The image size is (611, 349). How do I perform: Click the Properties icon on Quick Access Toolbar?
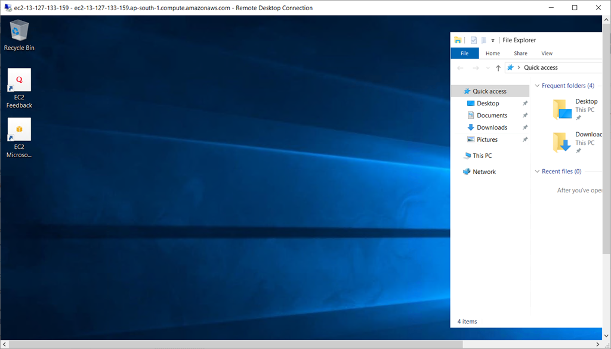coord(473,40)
